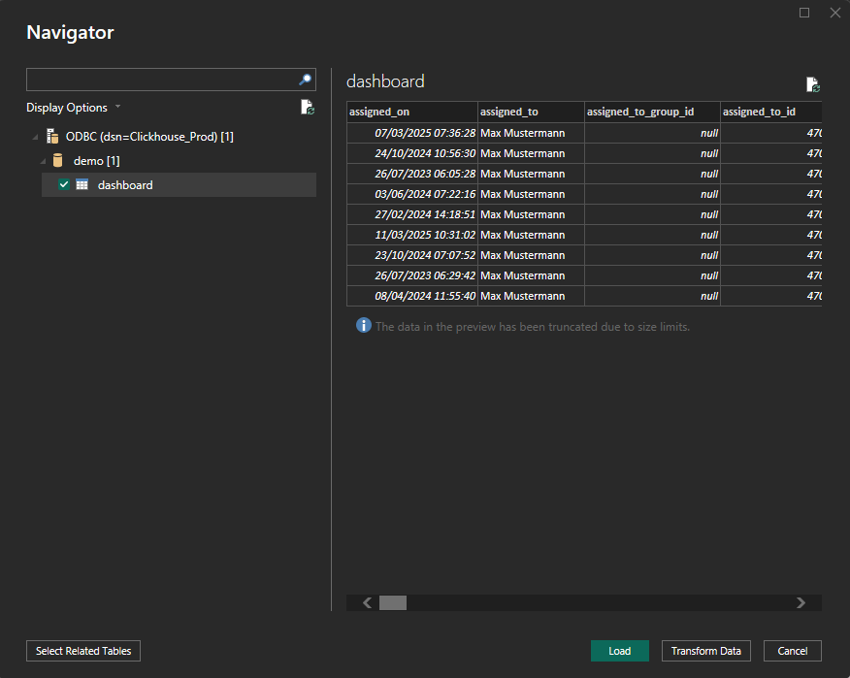Click the assigned_to_id column header
Image resolution: width=850 pixels, height=678 pixels.
770,112
